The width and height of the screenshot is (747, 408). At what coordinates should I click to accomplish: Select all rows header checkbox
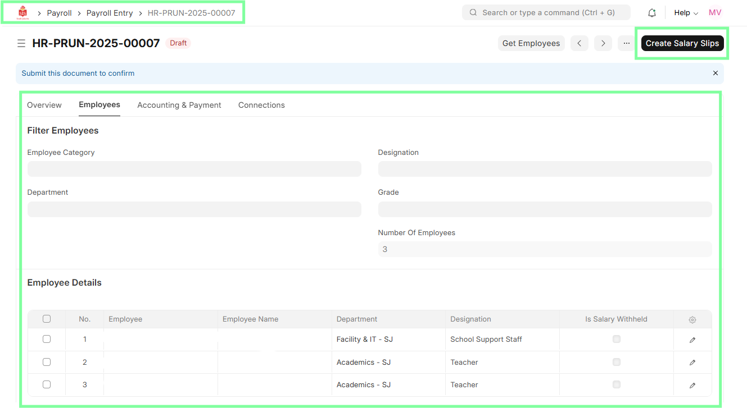pyautogui.click(x=47, y=319)
